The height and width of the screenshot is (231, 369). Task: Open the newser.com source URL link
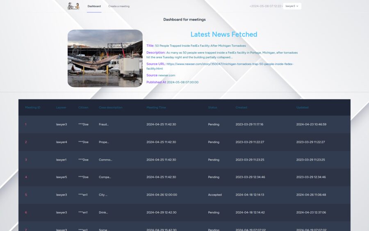[x=220, y=66]
